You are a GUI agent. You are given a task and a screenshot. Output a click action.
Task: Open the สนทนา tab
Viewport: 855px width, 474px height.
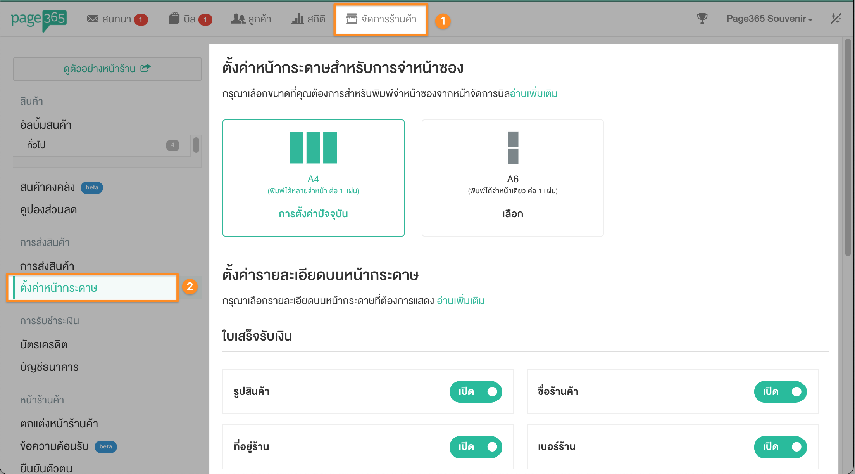tap(117, 19)
